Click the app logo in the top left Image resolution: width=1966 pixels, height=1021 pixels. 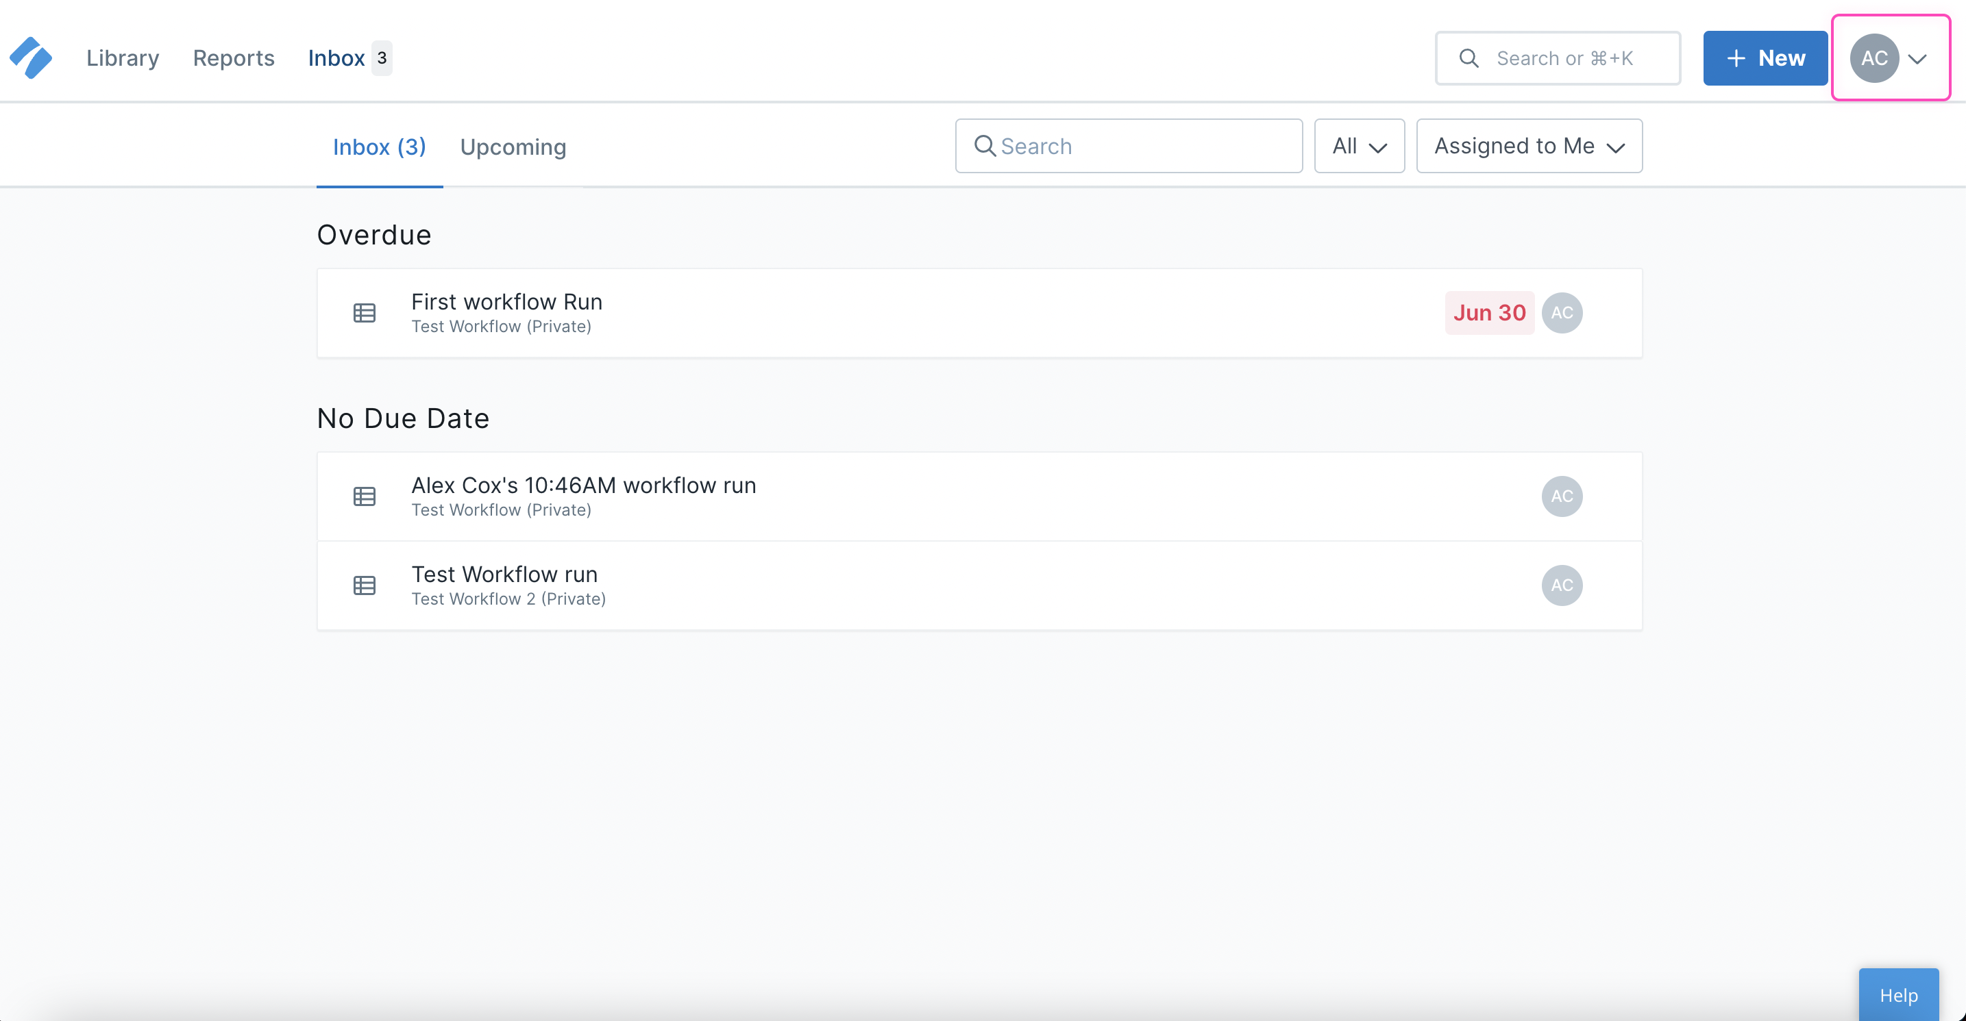pos(32,58)
